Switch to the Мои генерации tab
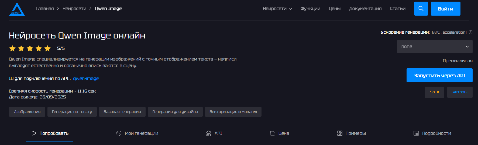478x145 pixels. [x=137, y=133]
